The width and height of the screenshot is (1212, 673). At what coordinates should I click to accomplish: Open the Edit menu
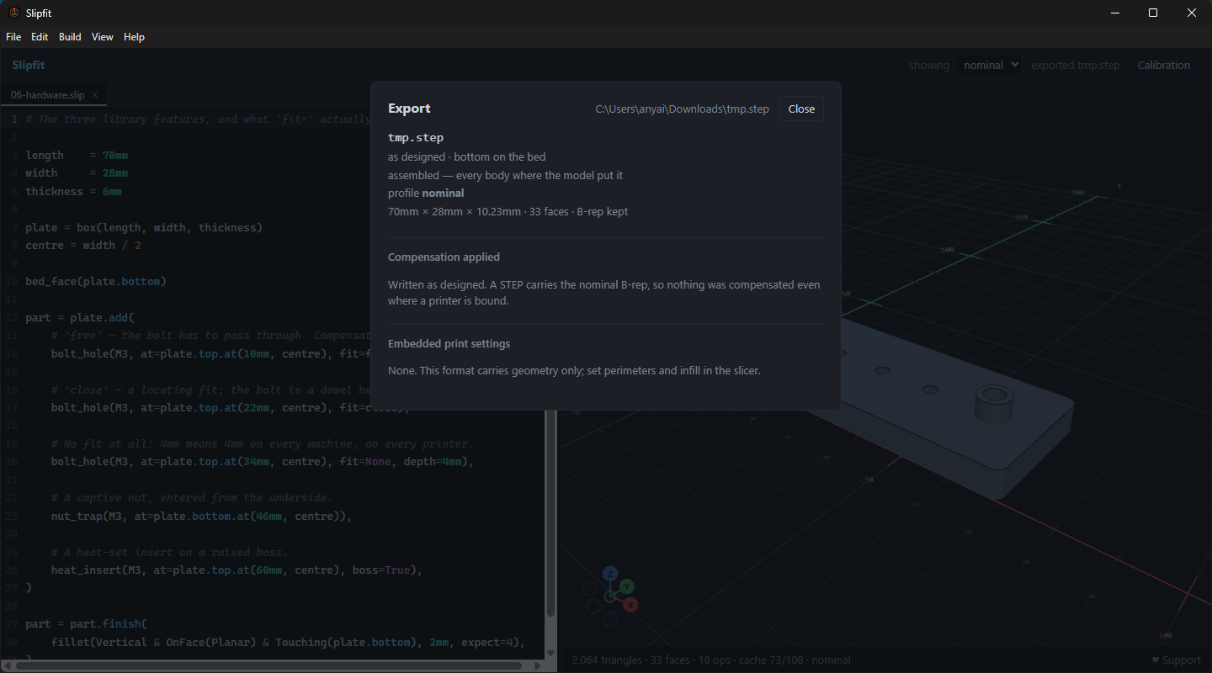pos(40,37)
